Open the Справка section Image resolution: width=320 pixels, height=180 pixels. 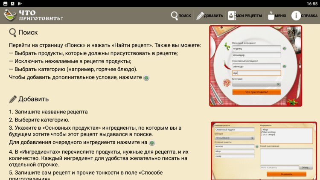coord(309,16)
